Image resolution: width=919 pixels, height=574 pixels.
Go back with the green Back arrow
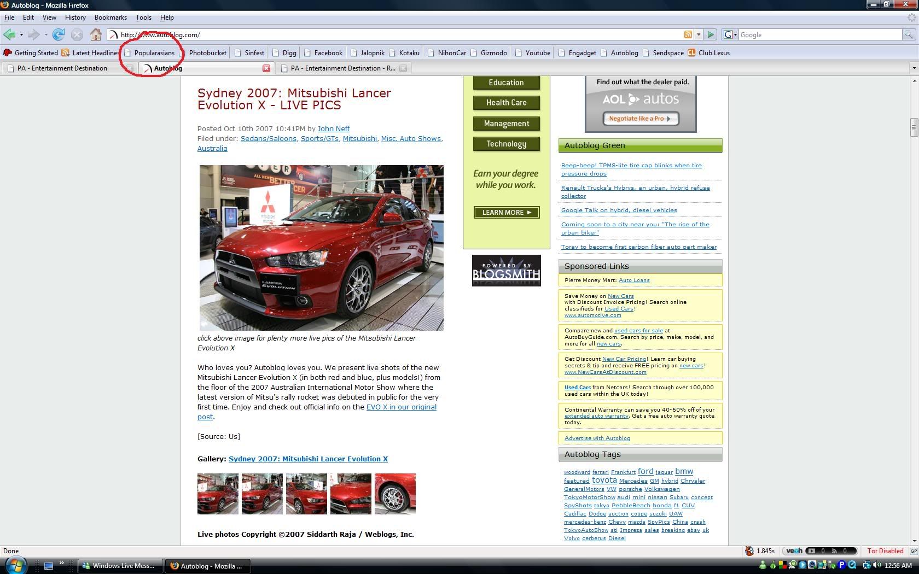pyautogui.click(x=9, y=35)
